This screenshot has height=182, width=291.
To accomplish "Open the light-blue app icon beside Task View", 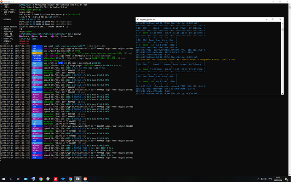I will coord(26,179).
